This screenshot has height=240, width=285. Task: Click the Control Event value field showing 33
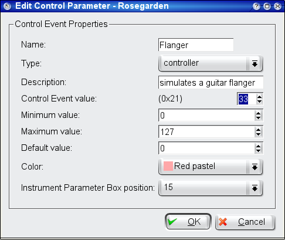(247, 99)
